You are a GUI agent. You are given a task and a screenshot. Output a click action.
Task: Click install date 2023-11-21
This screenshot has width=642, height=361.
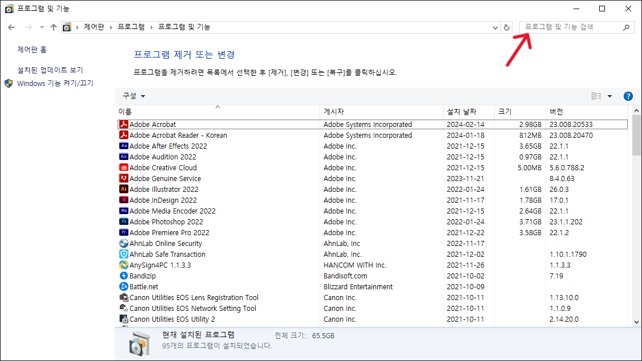pos(465,178)
